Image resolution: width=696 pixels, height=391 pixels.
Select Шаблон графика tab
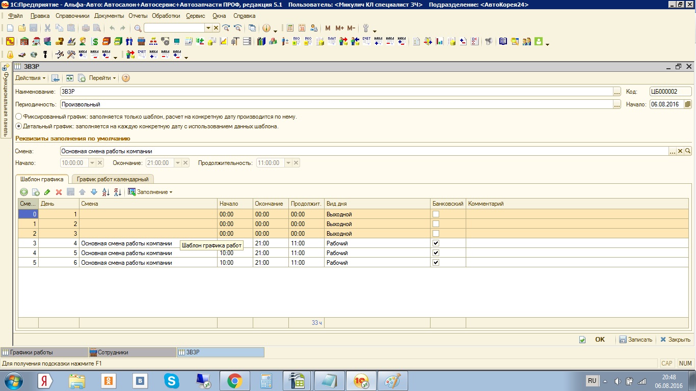click(x=42, y=179)
